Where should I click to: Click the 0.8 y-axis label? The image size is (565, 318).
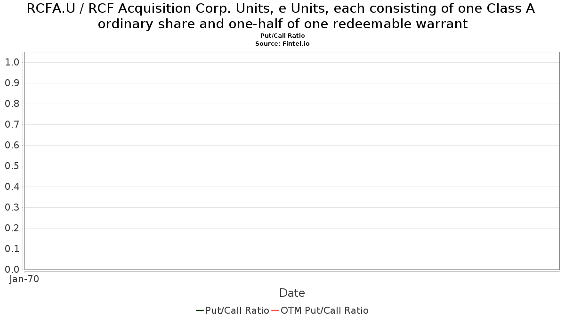click(12, 104)
